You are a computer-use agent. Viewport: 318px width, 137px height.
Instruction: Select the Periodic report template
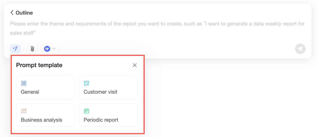108,115
